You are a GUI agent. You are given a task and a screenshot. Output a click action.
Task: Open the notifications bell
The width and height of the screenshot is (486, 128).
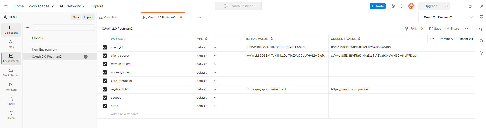point(402,6)
